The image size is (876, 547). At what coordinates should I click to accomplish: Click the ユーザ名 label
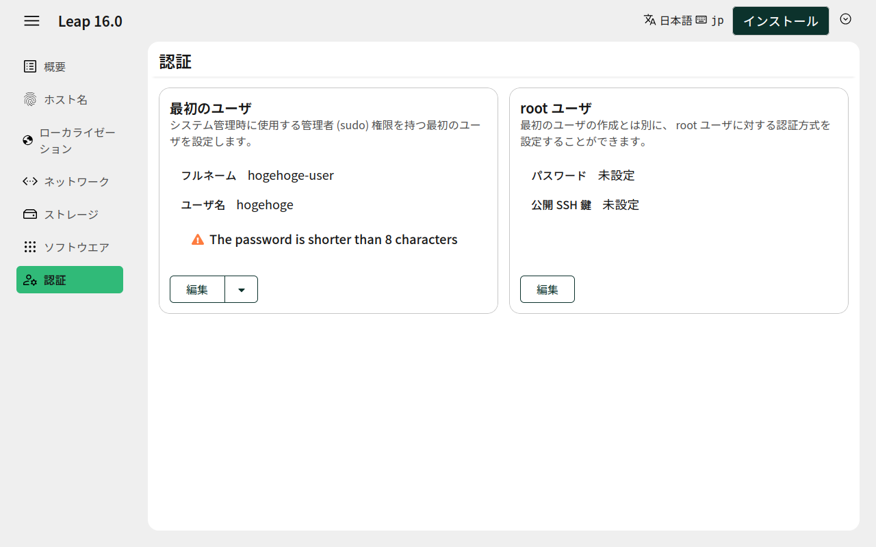[x=203, y=204]
